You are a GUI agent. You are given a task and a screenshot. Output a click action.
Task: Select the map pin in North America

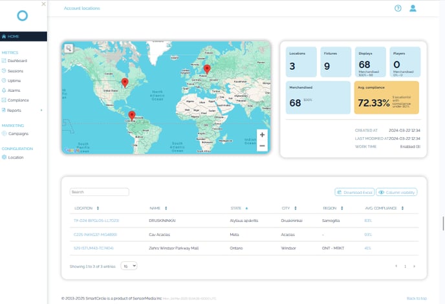pos(125,83)
